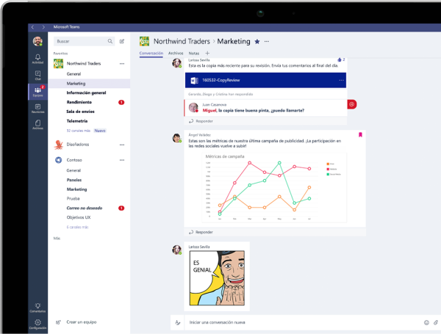Switch to the Conversación tab
441x334 pixels.
point(151,53)
